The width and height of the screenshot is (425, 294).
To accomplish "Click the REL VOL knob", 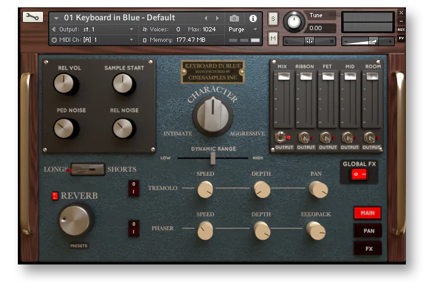I will tap(64, 84).
